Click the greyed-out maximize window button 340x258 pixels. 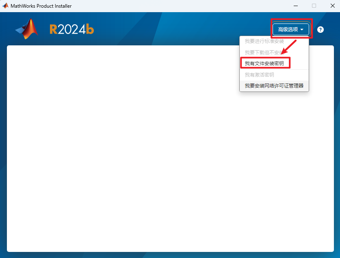pyautogui.click(x=314, y=6)
